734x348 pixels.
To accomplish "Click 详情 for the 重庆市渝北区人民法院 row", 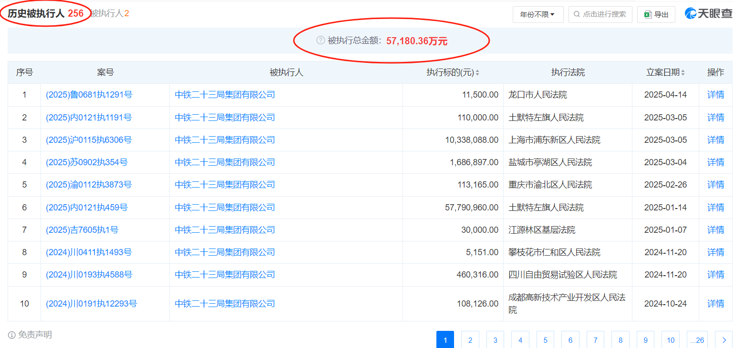I will pyautogui.click(x=715, y=184).
